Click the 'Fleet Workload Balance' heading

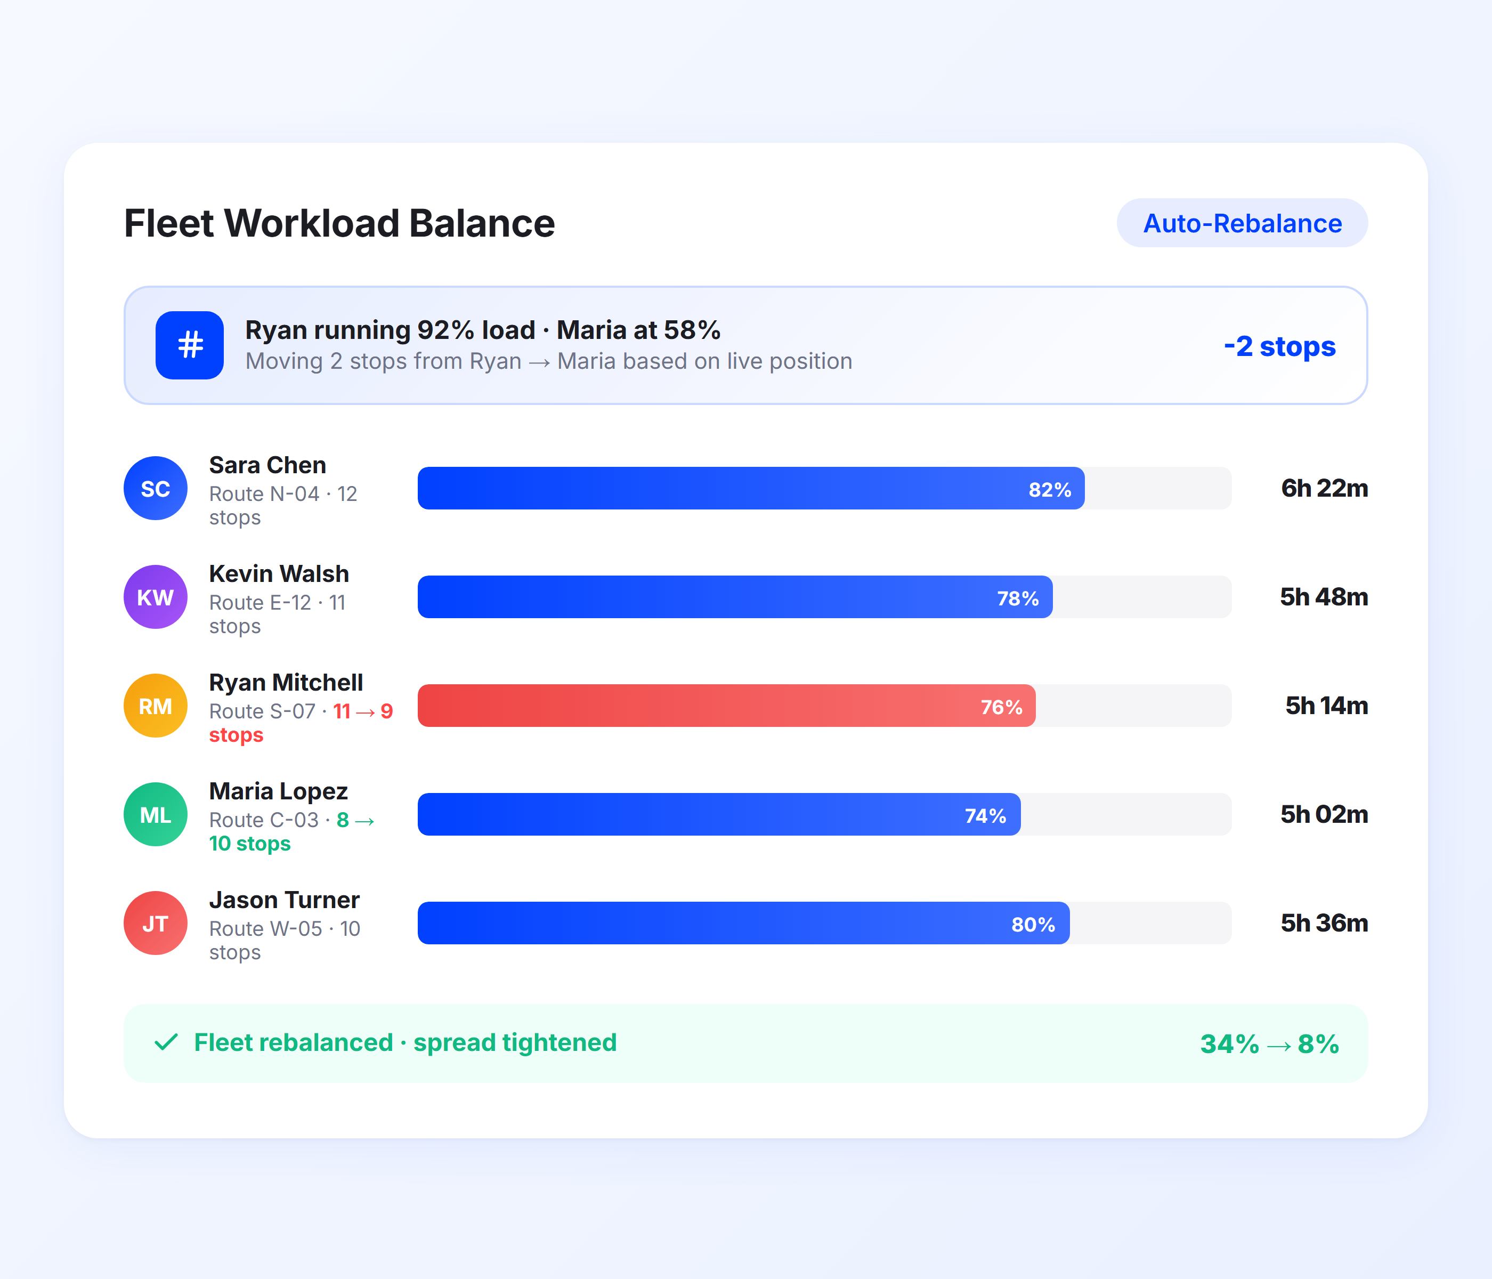coord(339,223)
